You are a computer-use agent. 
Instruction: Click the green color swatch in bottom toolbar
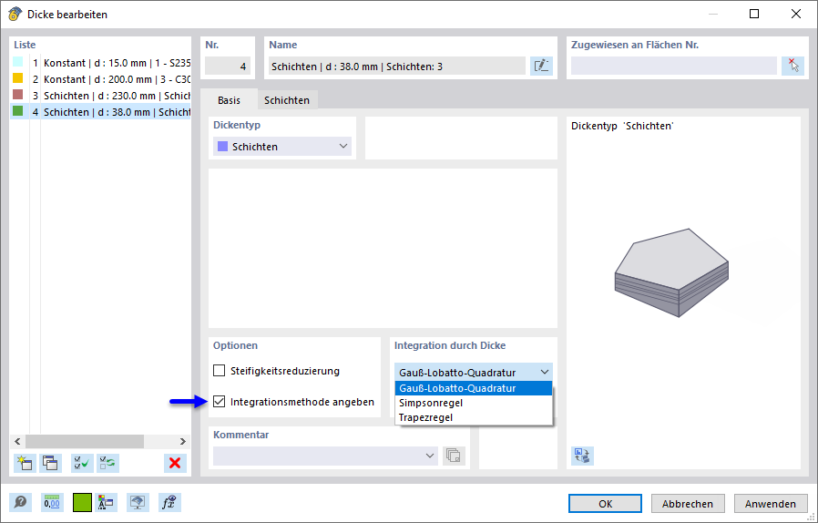[82, 503]
